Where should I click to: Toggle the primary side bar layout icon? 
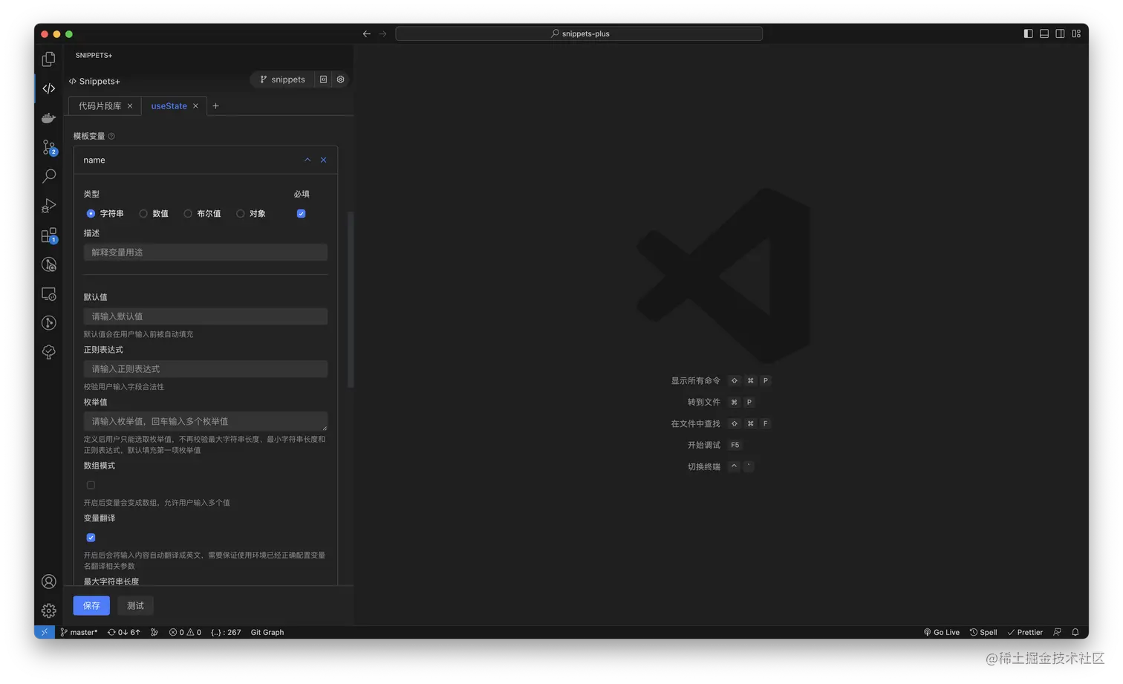pos(1028,33)
